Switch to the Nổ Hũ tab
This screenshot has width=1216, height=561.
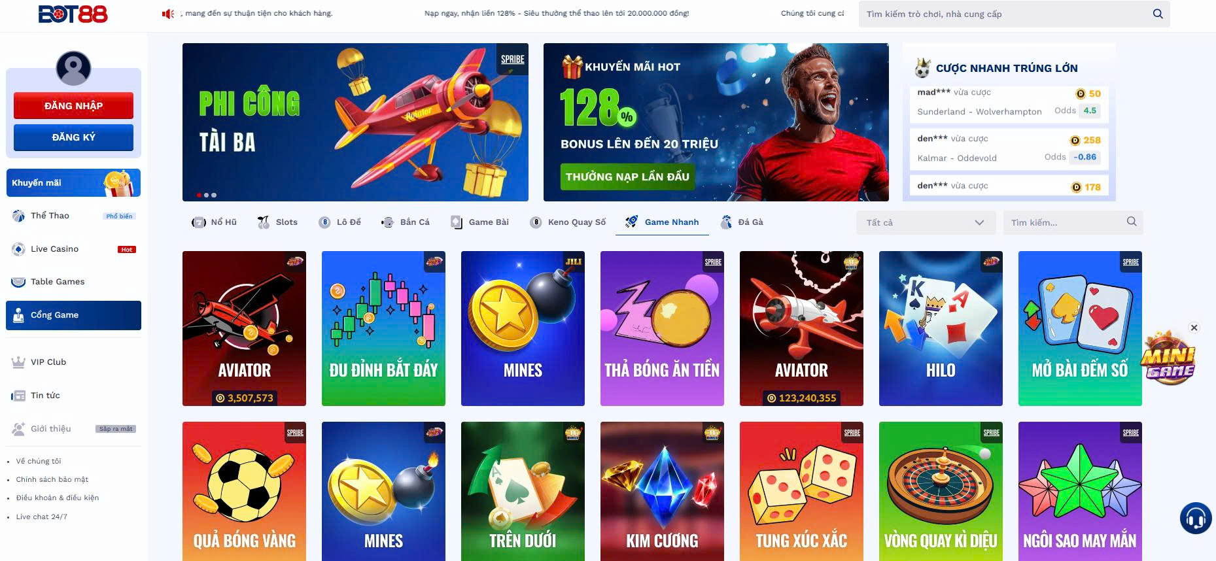(214, 222)
